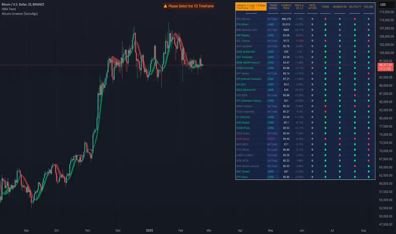Screen dimensions: 396x234
Task: Click the KAVA (Kava) row label
Action: coord(243,139)
